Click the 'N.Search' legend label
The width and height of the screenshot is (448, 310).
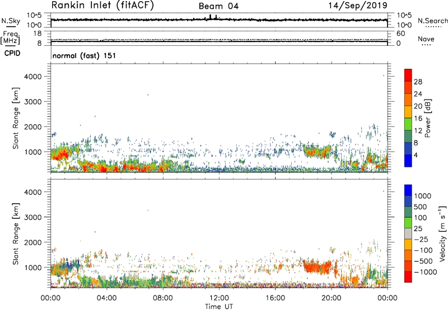(432, 21)
